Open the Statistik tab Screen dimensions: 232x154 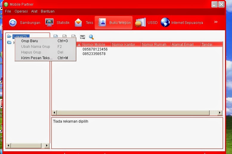pyautogui.click(x=58, y=23)
